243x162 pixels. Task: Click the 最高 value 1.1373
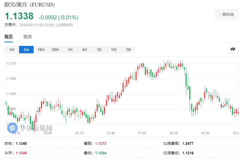(x=101, y=143)
